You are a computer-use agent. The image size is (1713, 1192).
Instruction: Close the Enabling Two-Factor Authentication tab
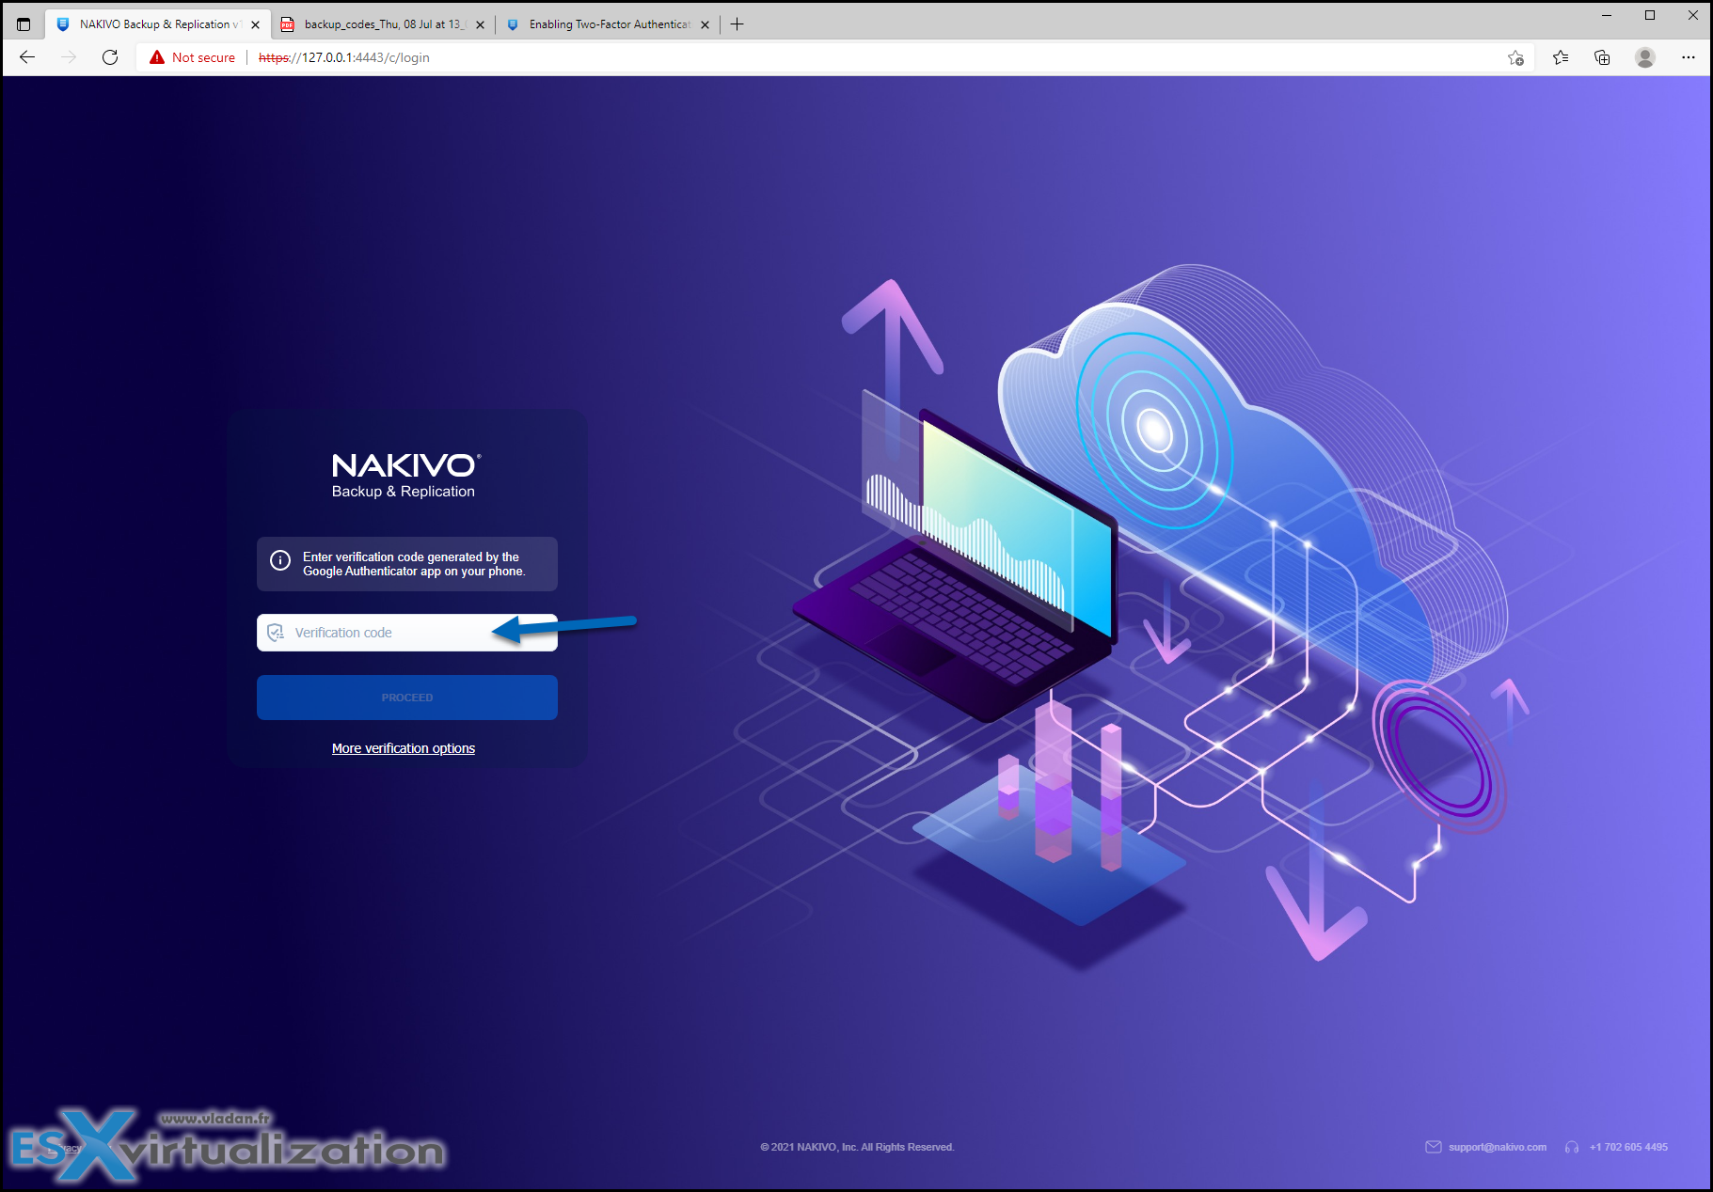coord(705,24)
